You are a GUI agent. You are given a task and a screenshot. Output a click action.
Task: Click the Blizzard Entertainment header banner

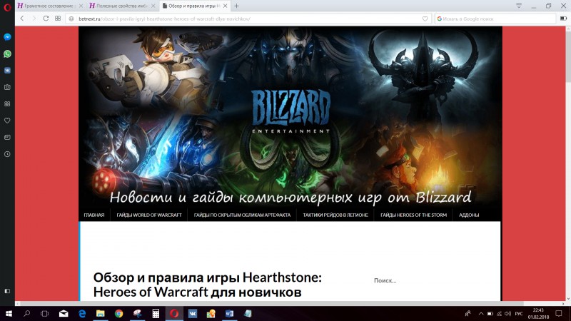(290, 117)
